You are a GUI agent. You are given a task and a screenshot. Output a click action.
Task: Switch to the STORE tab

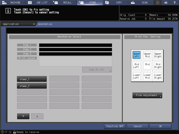[90, 2]
